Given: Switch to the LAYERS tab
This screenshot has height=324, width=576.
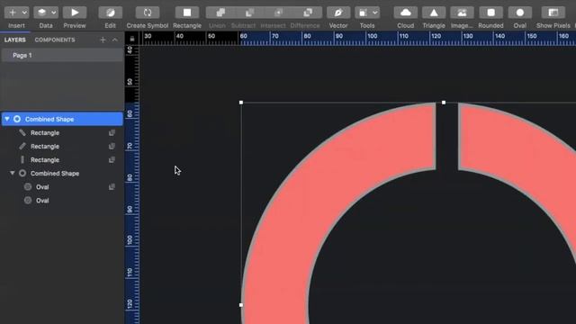Looking at the screenshot, I should pyautogui.click(x=15, y=40).
